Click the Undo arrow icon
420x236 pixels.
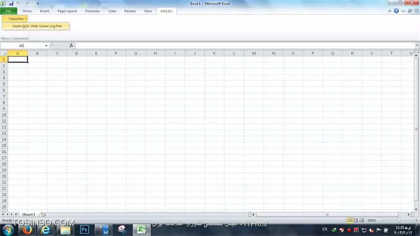pos(18,4)
